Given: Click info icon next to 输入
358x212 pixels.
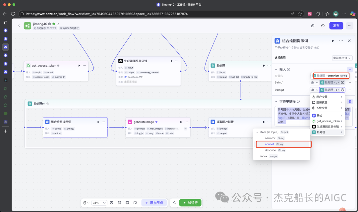Looking at the screenshot, I should point(288,69).
